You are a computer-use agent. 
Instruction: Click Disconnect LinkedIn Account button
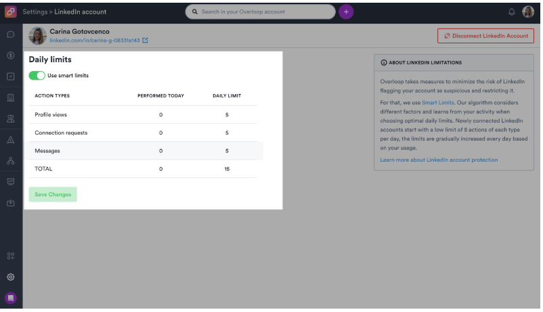(485, 36)
